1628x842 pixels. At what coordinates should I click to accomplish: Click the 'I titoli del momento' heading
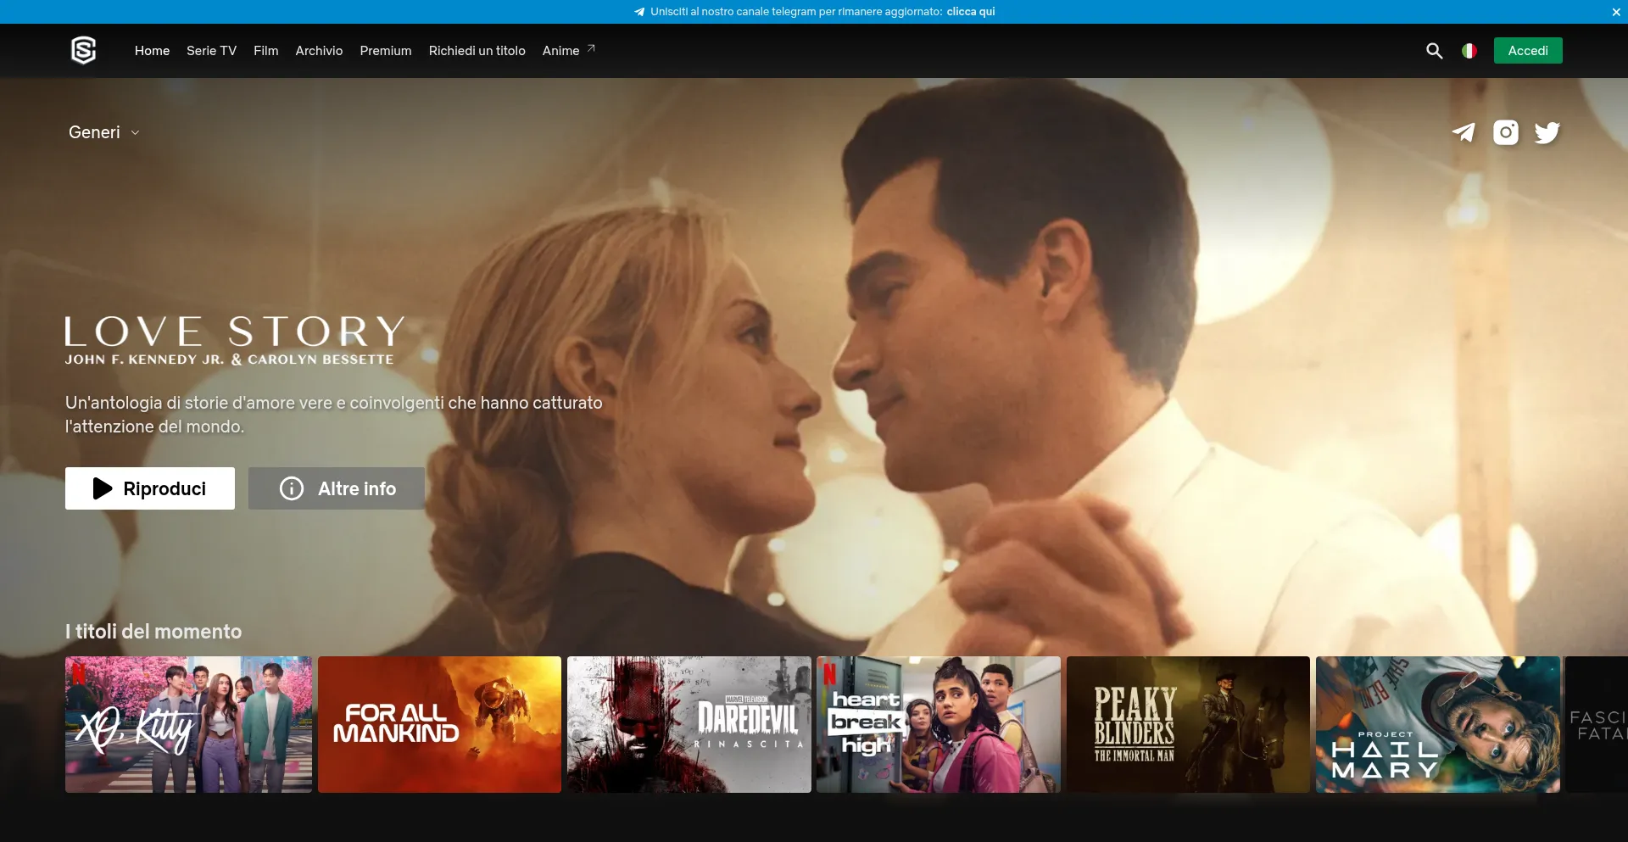(x=153, y=632)
